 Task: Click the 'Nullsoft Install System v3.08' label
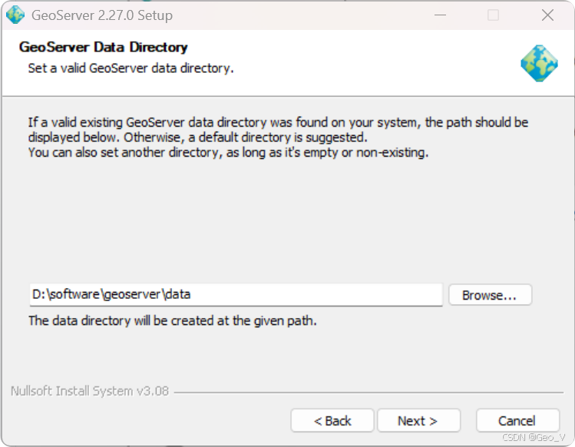[90, 391]
